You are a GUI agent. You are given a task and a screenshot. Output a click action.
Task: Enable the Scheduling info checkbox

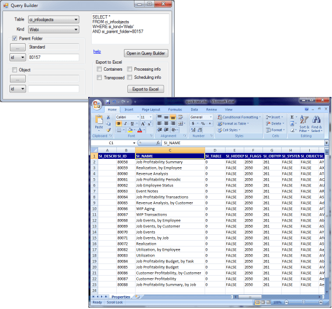click(130, 77)
